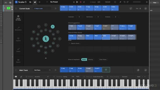Screen dimensions: 160x90
Task: Open the Colors tab
Action: pyautogui.click(x=18, y=50)
